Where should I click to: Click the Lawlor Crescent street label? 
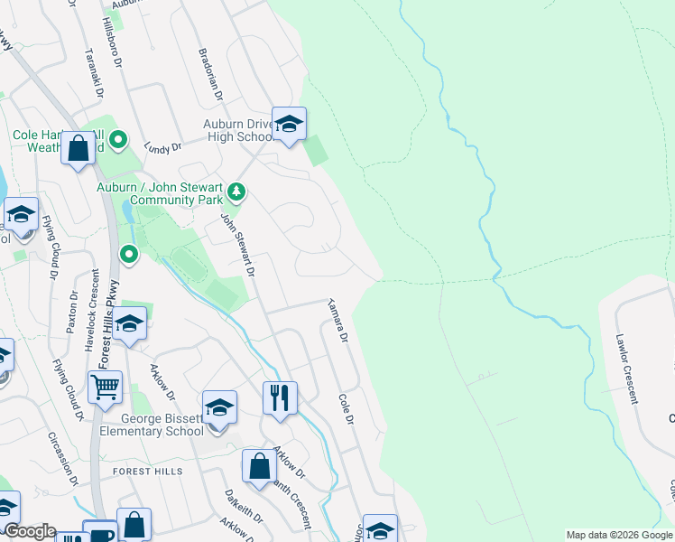click(x=627, y=369)
